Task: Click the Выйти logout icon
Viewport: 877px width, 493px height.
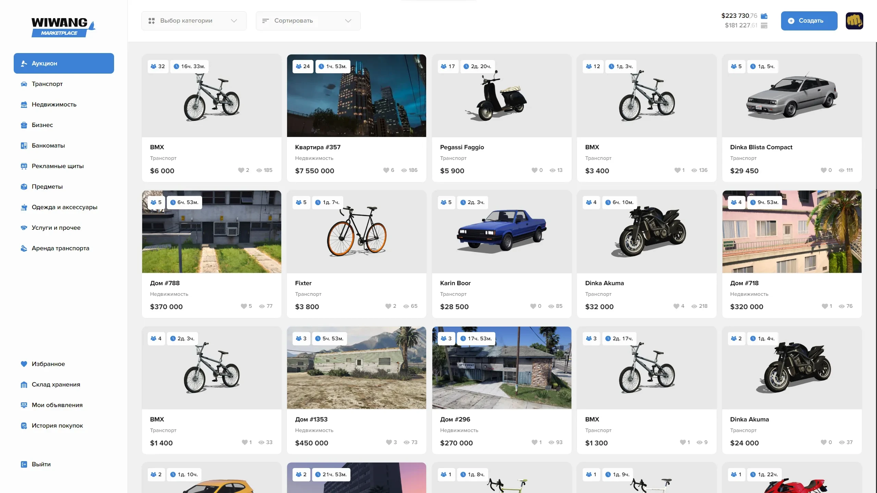Action: [x=24, y=464]
